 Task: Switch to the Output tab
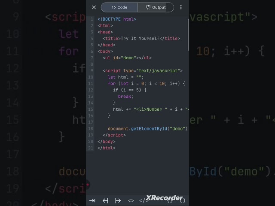(x=156, y=7)
